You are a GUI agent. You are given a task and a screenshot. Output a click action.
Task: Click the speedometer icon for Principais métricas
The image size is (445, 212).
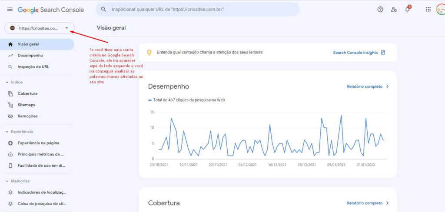click(x=10, y=154)
